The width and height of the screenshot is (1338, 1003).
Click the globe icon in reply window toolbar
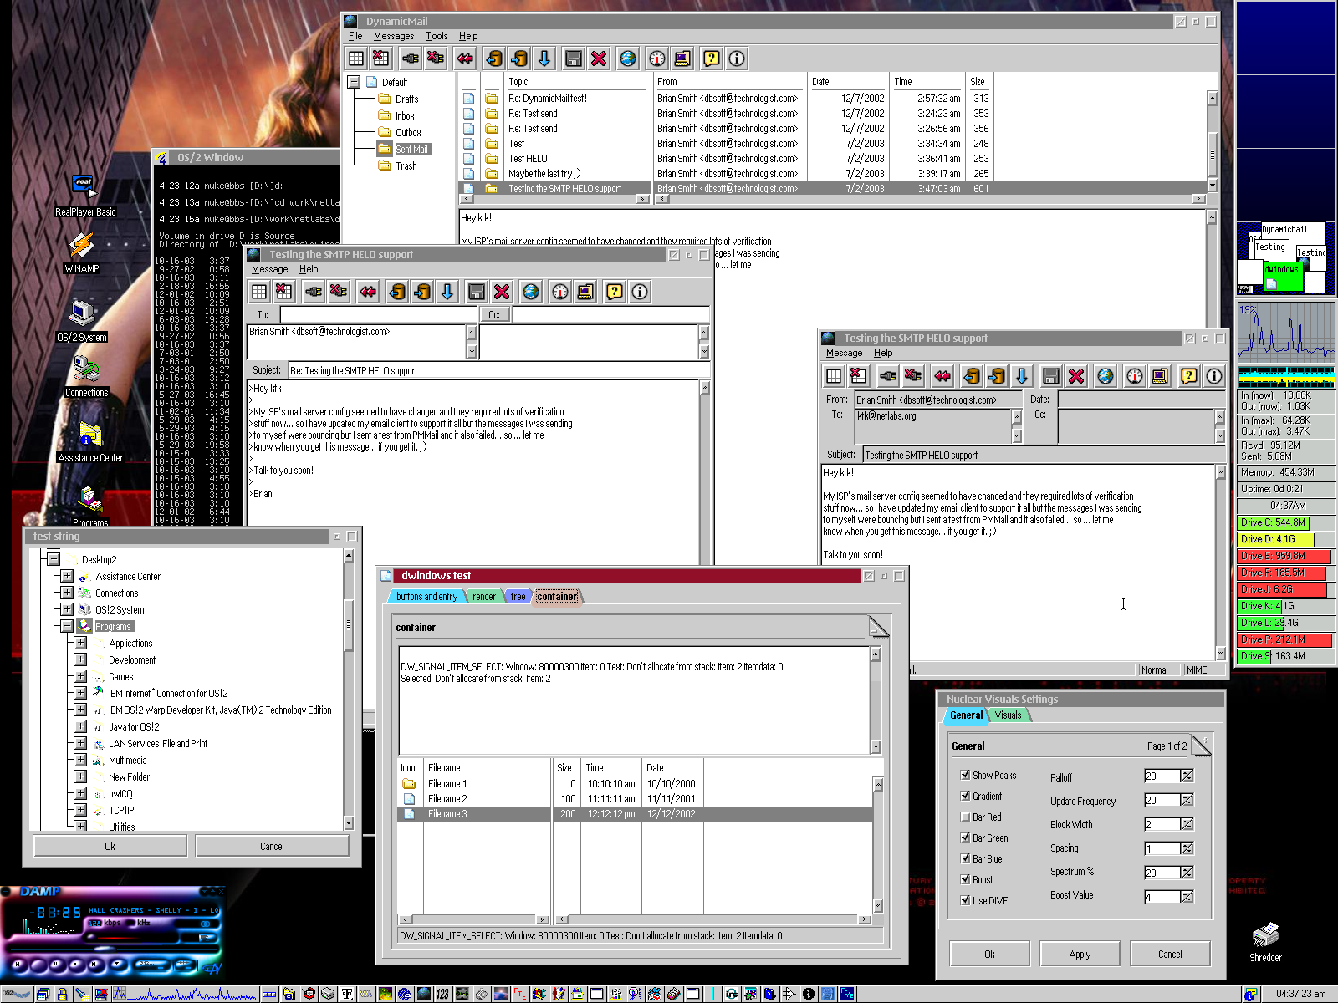[x=531, y=292]
